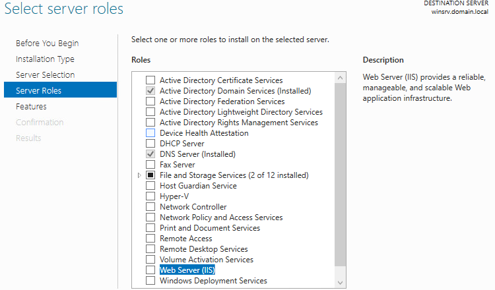The image size is (495, 290).
Task: Expand File and Storage Services tree node
Action: coord(139,175)
